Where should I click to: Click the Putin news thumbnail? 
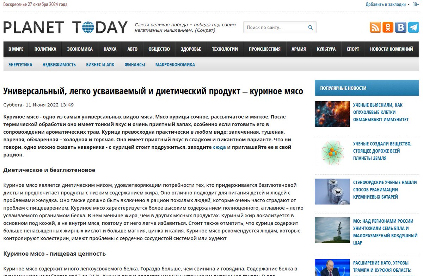332,268
